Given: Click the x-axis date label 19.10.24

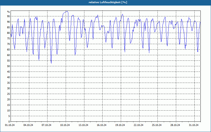Looking at the screenshot, I should tap(120, 125).
